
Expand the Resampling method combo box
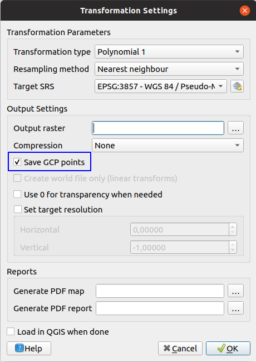click(x=169, y=69)
